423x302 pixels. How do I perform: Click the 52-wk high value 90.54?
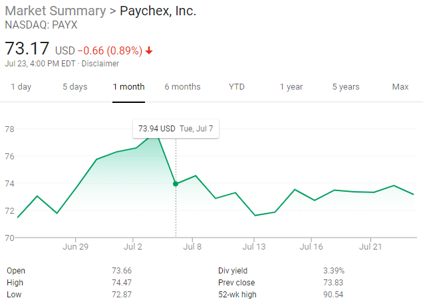point(333,295)
